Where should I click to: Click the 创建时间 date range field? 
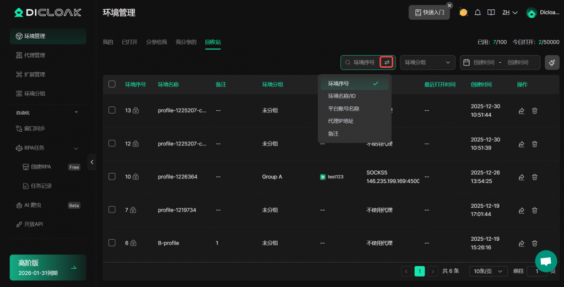point(500,63)
